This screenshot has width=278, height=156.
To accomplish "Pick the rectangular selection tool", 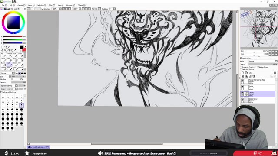I will (2, 47).
